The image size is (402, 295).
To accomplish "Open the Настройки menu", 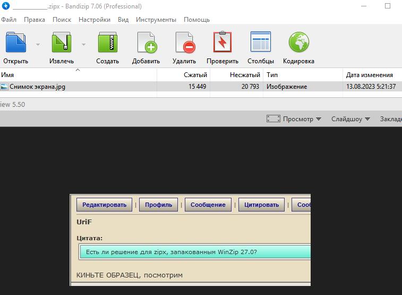I will click(95, 20).
